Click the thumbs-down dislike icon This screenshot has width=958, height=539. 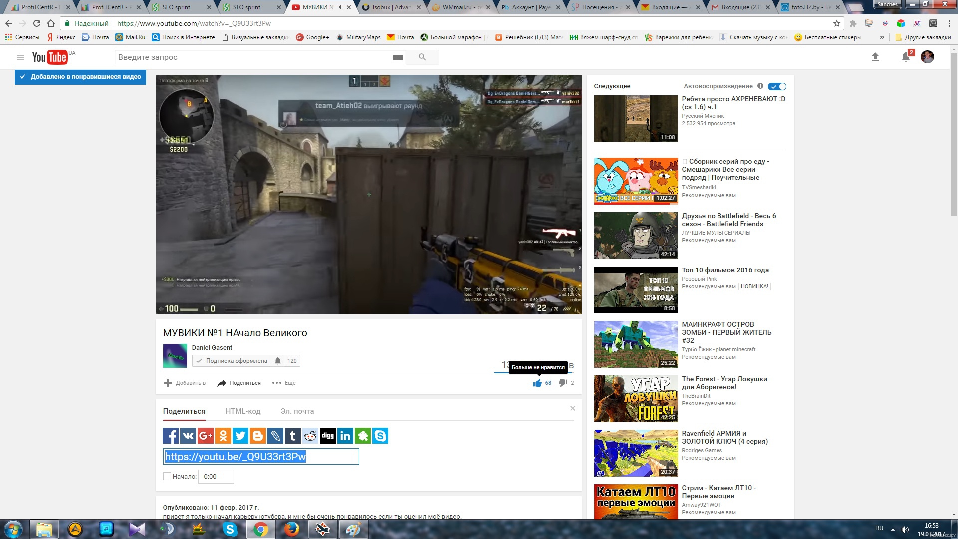[563, 383]
